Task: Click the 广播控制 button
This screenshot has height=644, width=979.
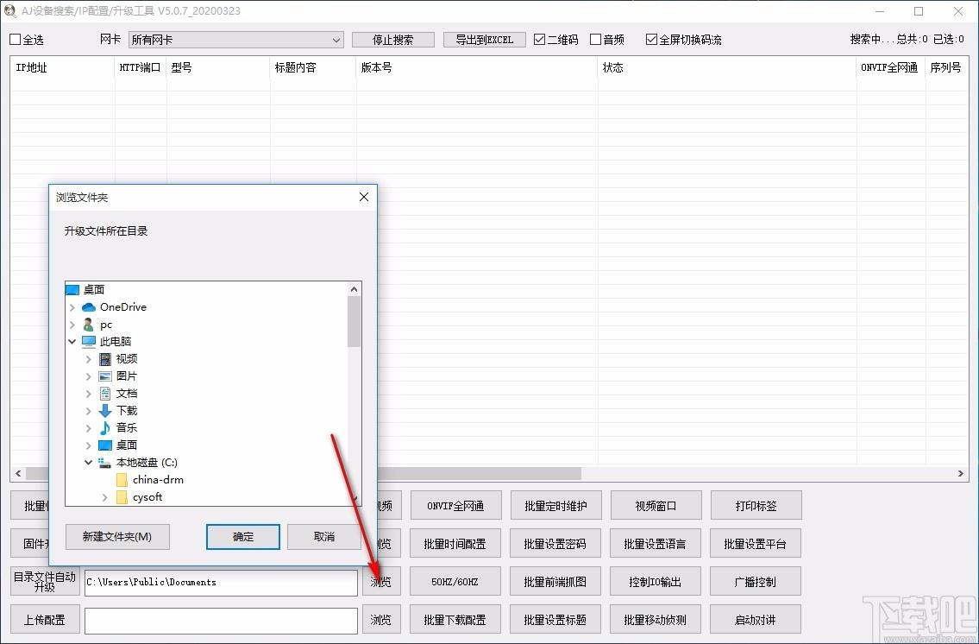Action: pos(755,582)
